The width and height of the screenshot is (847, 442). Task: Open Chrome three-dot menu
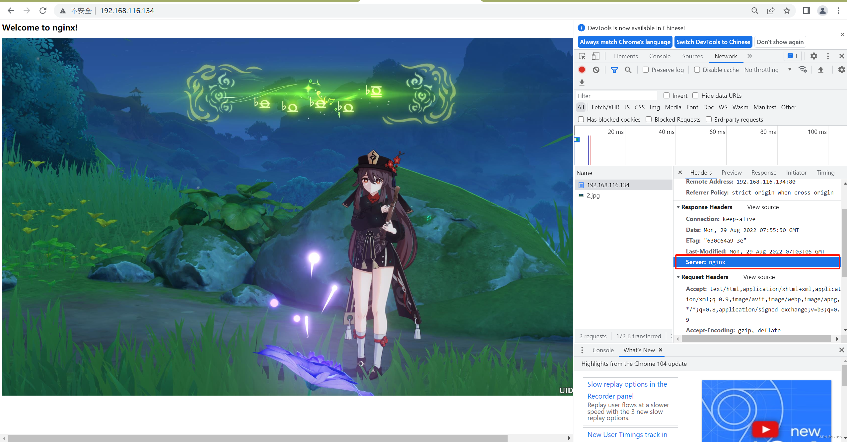point(838,11)
